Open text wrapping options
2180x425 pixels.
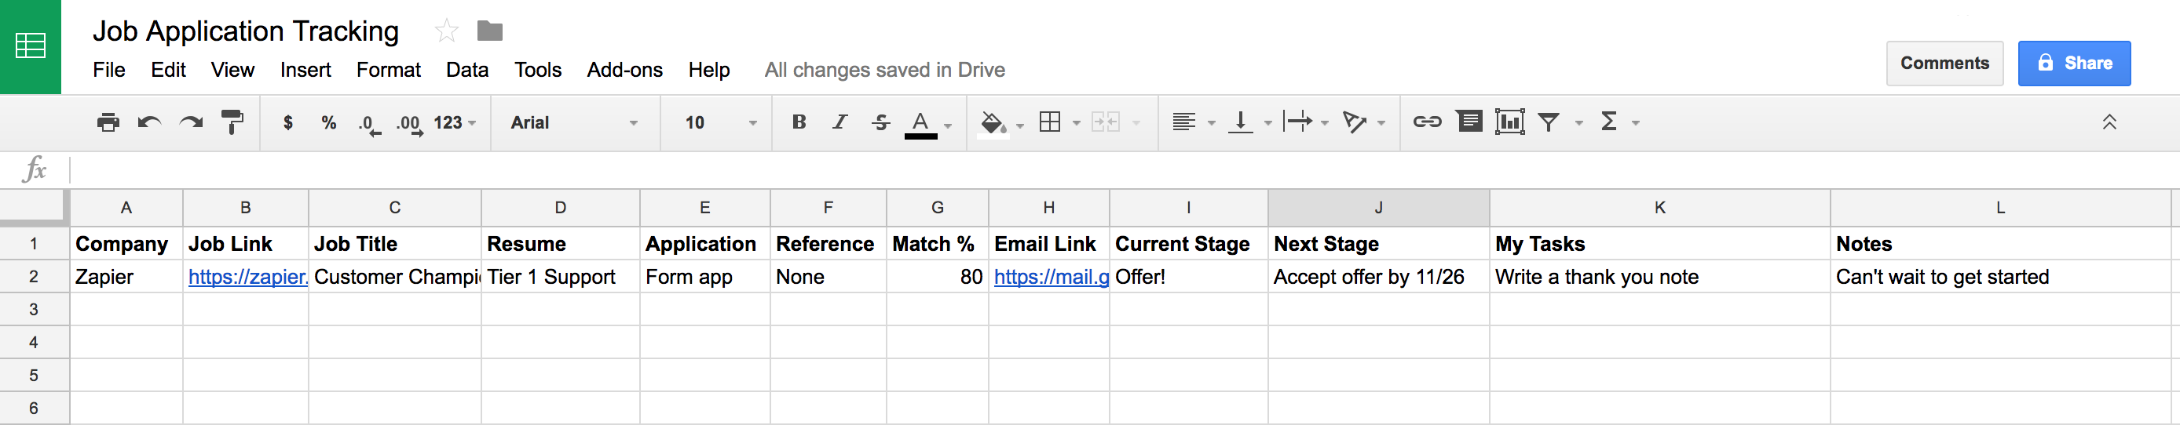[x=1297, y=122]
